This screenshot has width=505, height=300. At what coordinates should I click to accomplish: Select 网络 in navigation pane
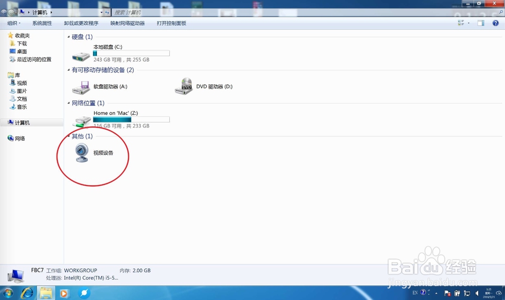click(16, 138)
